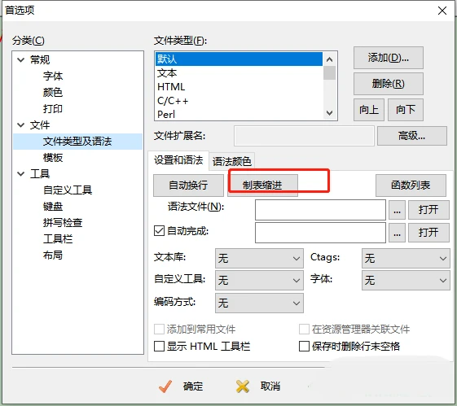Move file type up with 向上

tap(369, 110)
